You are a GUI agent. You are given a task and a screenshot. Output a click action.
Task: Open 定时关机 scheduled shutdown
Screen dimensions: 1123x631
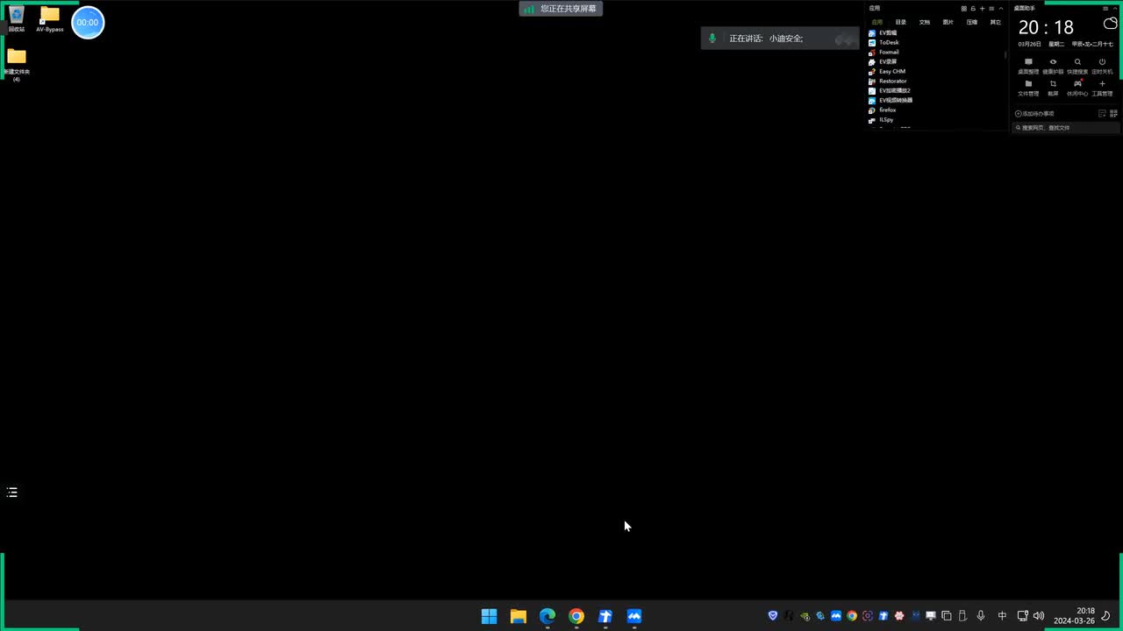[1102, 66]
